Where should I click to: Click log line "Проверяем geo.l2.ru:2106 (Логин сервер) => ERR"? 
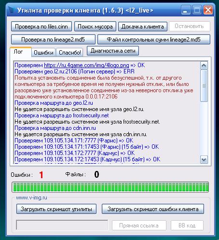pyautogui.click(x=74, y=71)
